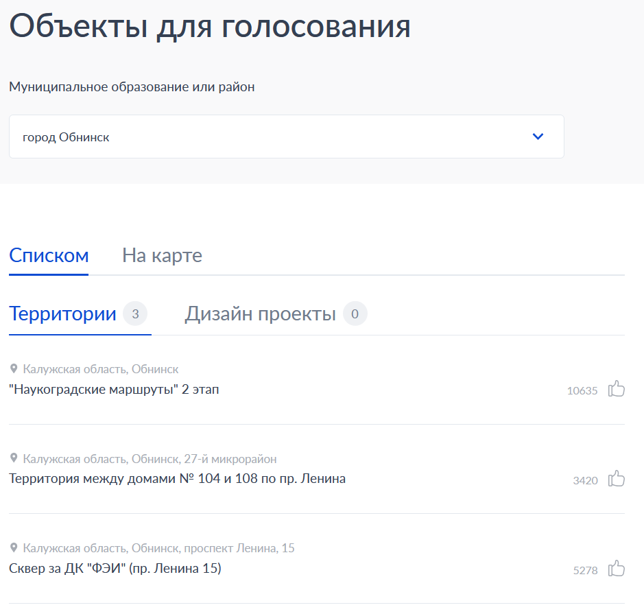Switch to the Списком tab

[49, 255]
